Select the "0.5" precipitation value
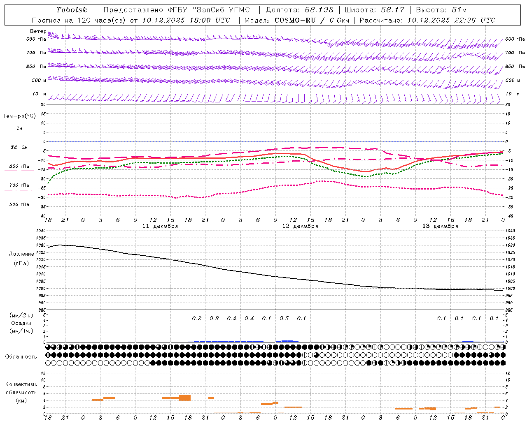 284,318
